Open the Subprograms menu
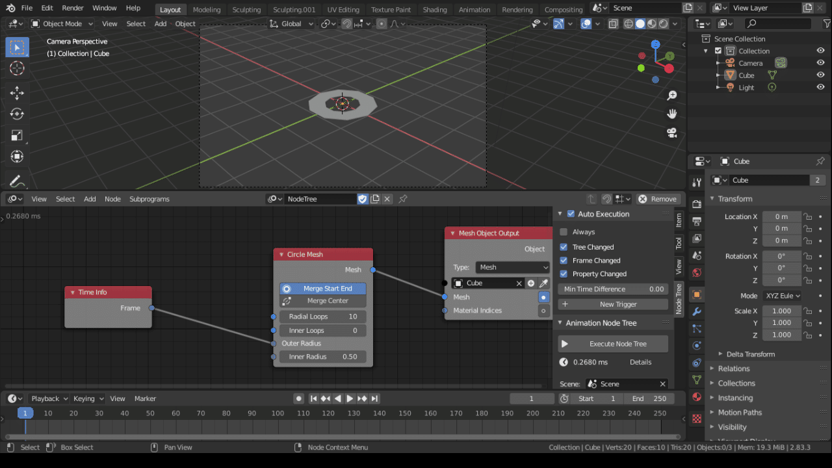 [149, 199]
